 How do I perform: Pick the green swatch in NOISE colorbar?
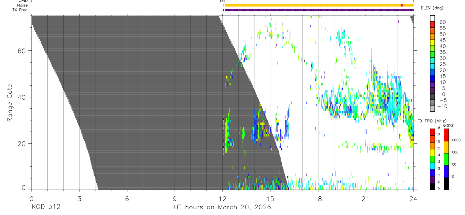click(x=446, y=159)
